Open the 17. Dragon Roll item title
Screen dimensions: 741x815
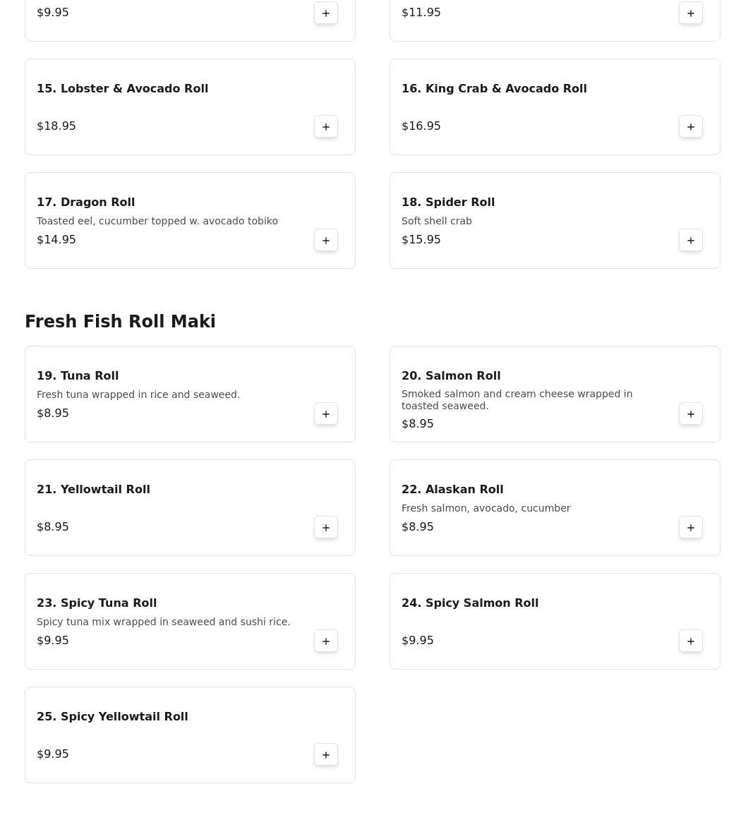coord(86,203)
